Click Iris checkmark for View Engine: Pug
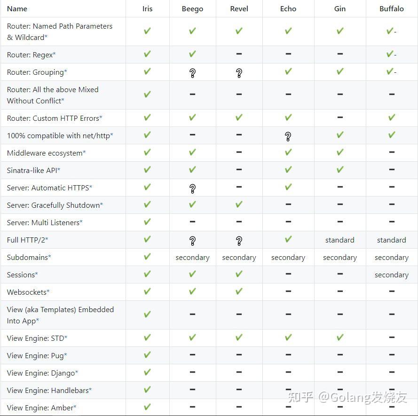 click(147, 355)
